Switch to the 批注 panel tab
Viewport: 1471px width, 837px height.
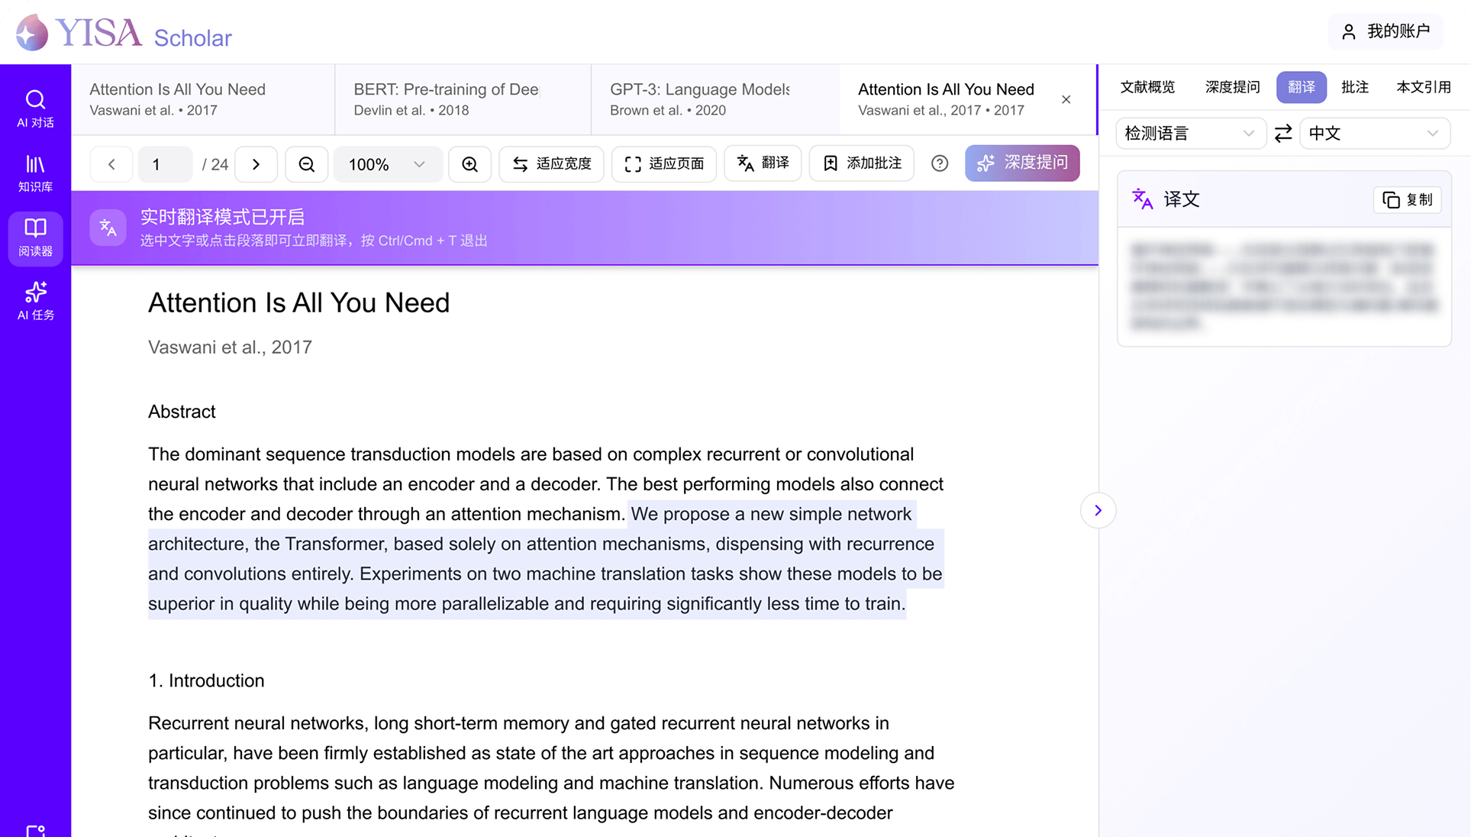click(1354, 87)
